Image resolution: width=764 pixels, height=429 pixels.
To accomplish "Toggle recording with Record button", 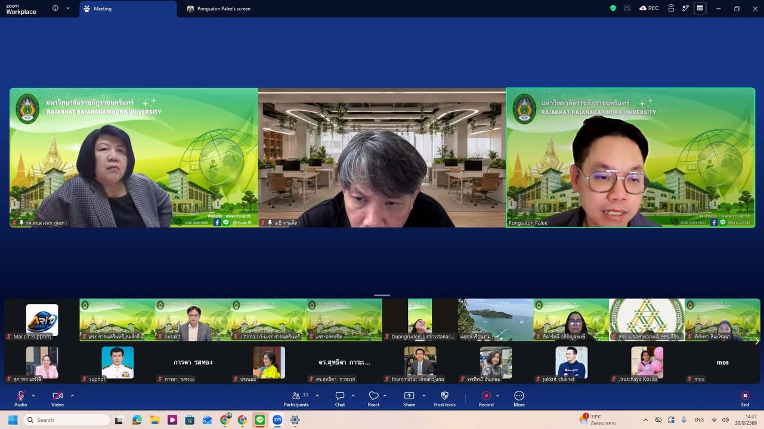I will (486, 398).
